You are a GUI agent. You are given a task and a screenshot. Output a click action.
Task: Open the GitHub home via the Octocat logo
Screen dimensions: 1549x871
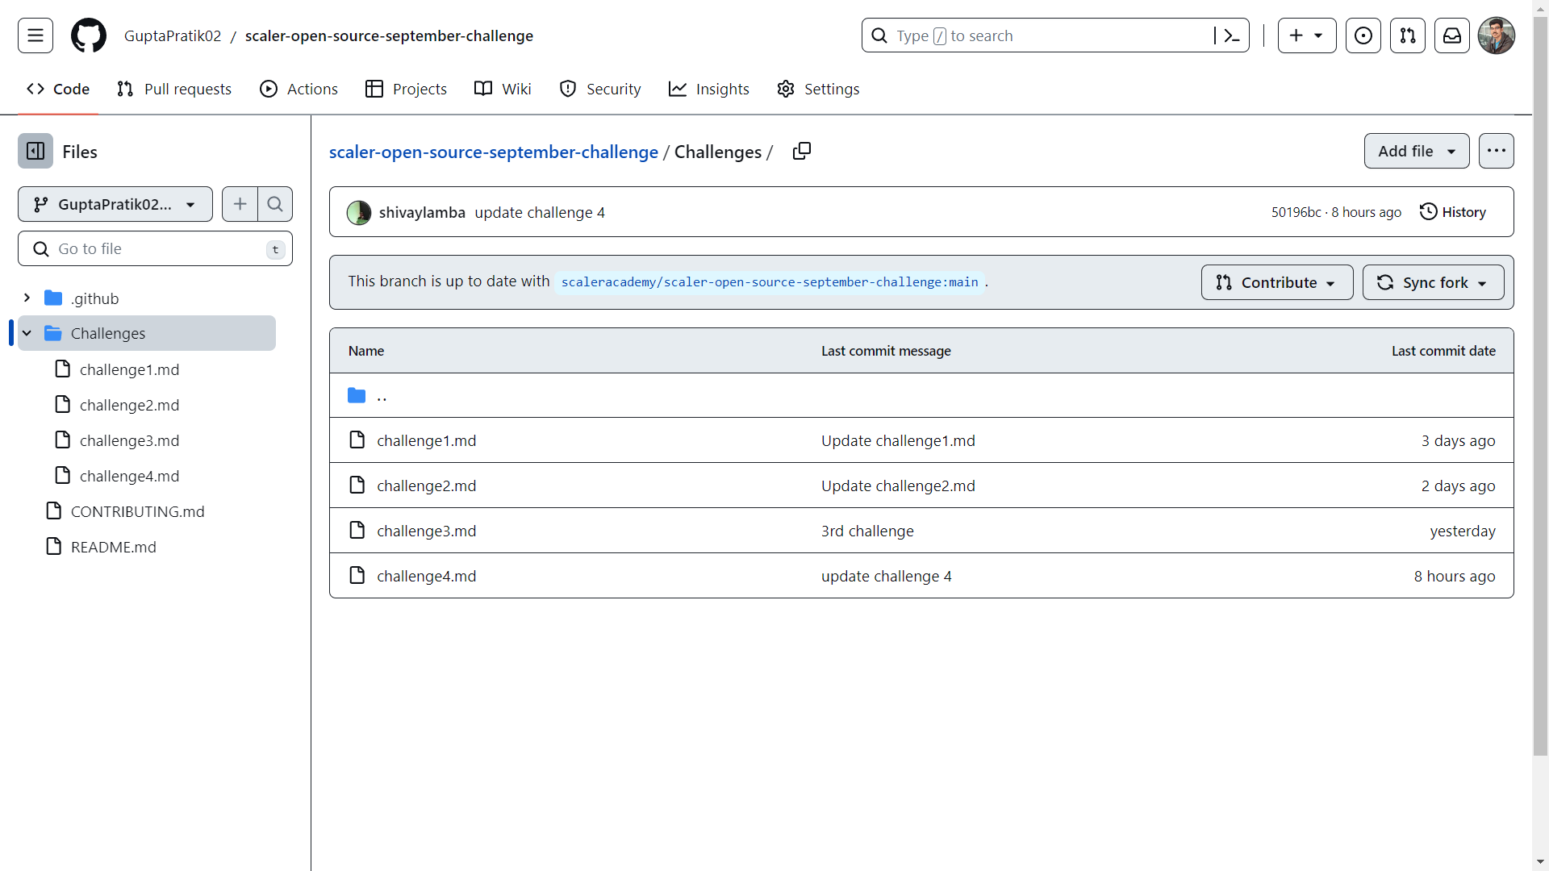tap(88, 35)
